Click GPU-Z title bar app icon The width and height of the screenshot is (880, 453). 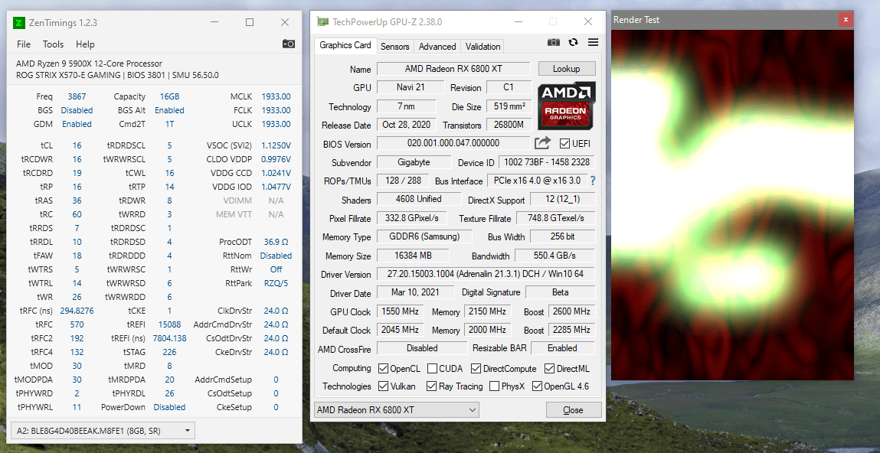[322, 22]
